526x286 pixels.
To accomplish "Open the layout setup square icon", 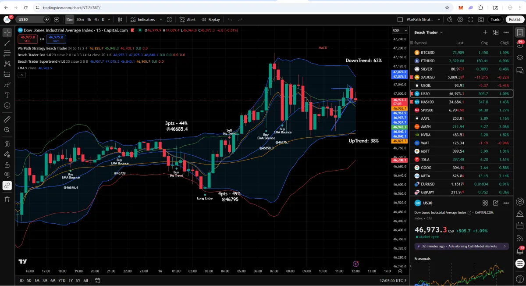I will point(400,19).
